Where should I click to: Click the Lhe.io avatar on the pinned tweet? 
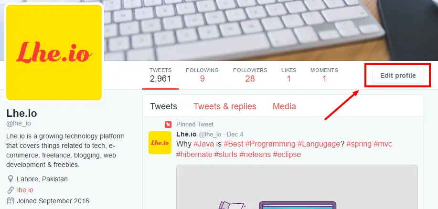coord(160,143)
